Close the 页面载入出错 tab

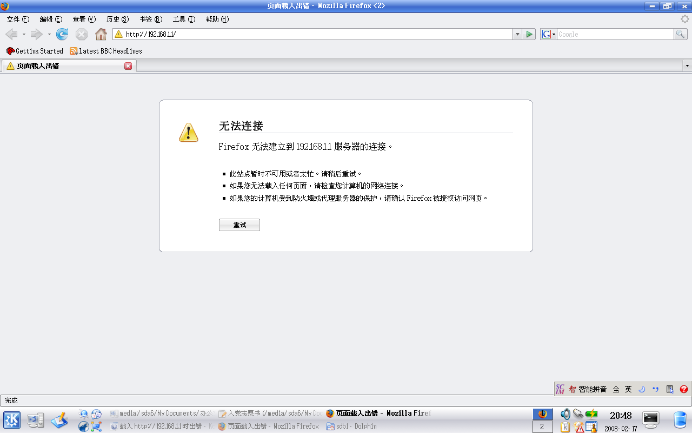(128, 66)
